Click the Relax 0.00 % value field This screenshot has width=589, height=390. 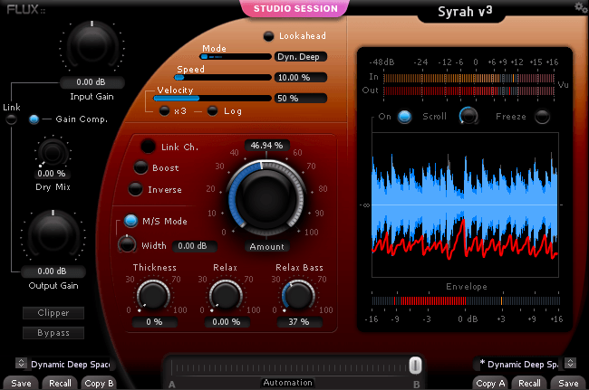click(x=227, y=322)
